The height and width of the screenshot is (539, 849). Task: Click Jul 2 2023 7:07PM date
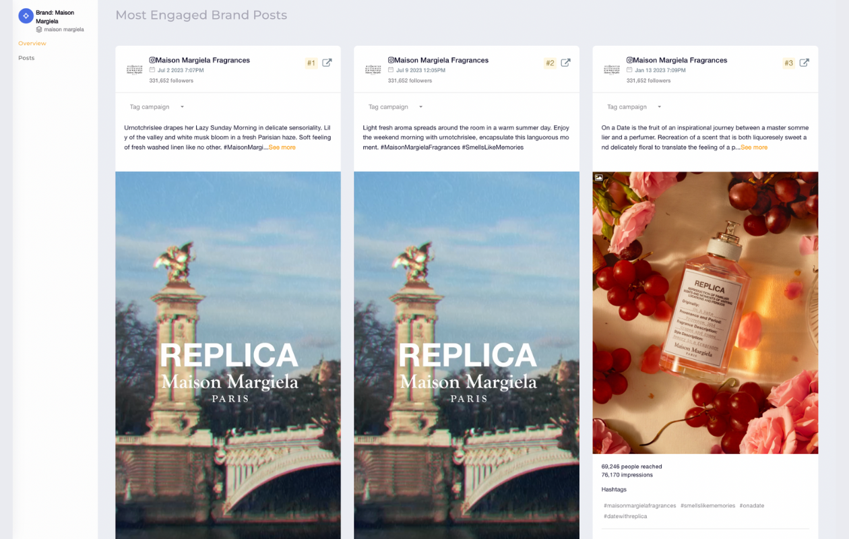[181, 70]
